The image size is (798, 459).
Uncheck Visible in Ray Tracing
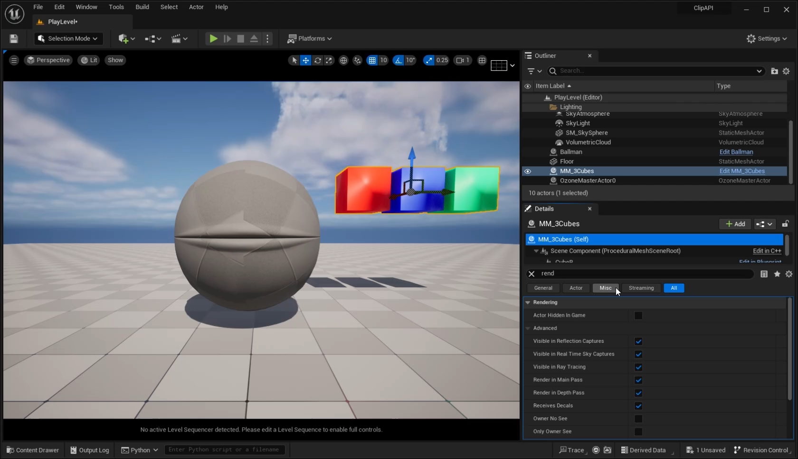point(638,367)
